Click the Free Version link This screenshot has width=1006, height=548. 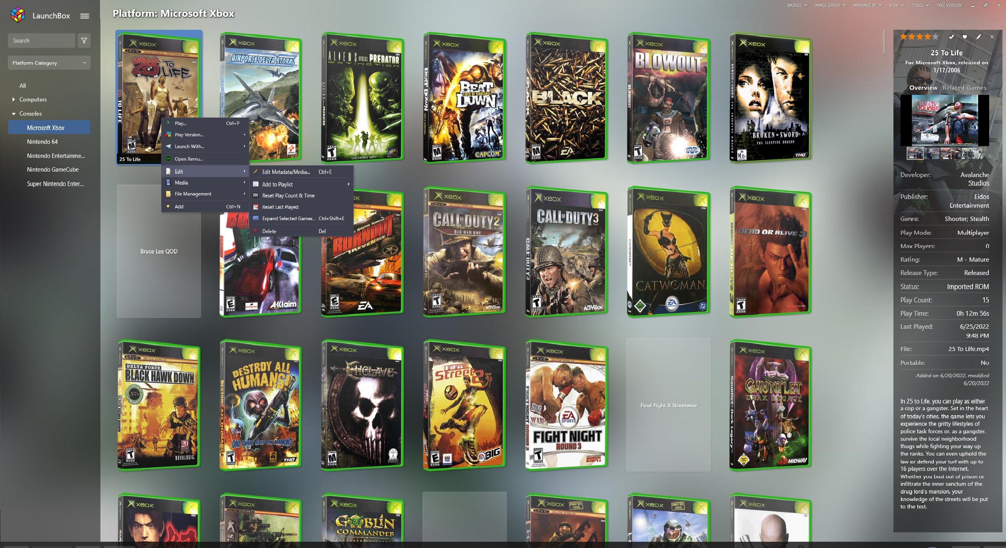[949, 5]
